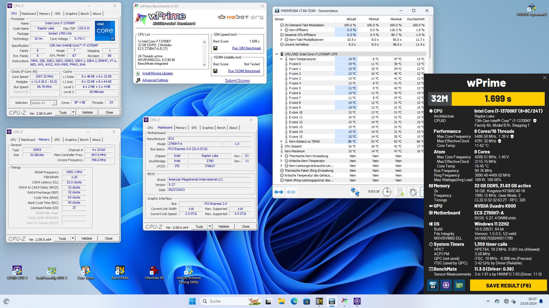Click SAVE RESULT (F6) button

click(x=508, y=285)
